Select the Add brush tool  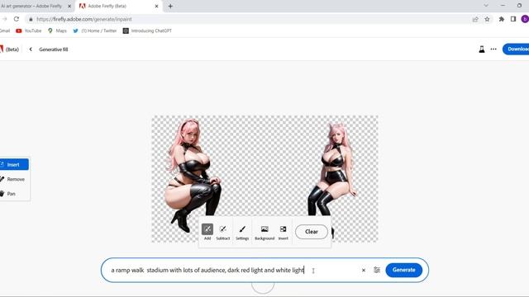click(207, 232)
